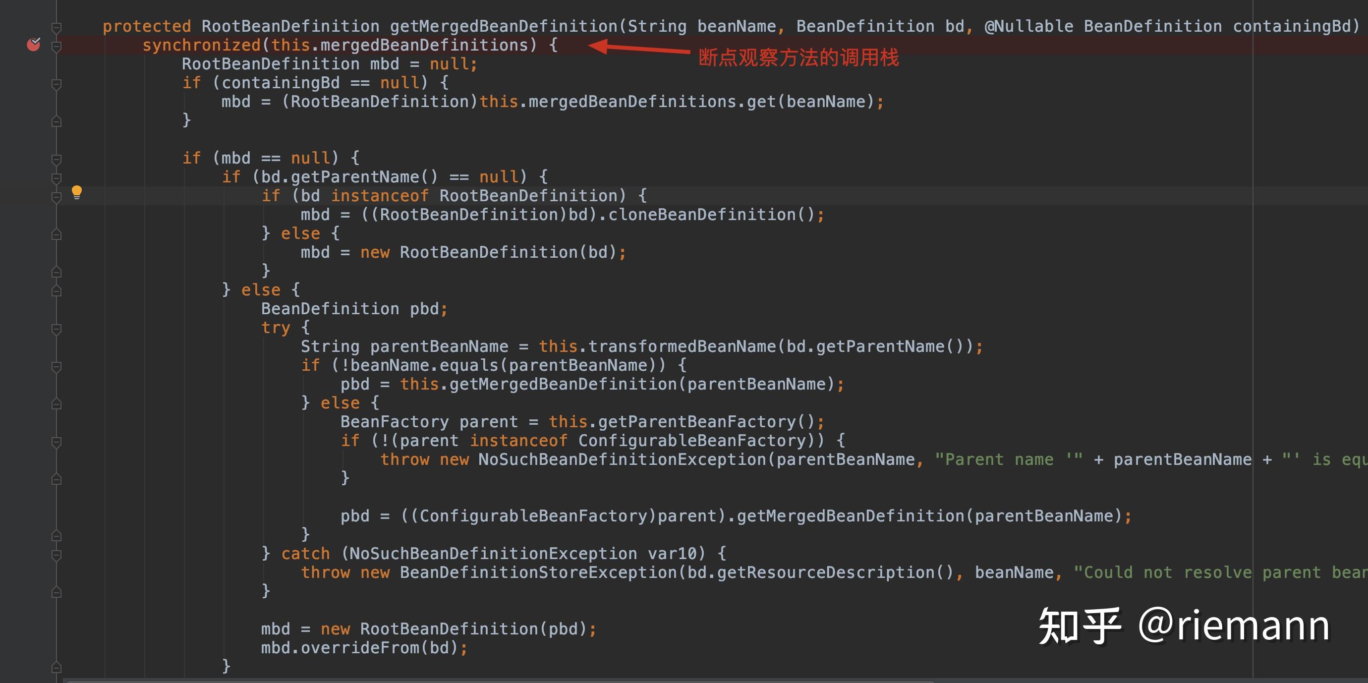1368x683 pixels.
Task: Fold the 'if (bd.getParentName() == null)' block
Action: (57, 178)
